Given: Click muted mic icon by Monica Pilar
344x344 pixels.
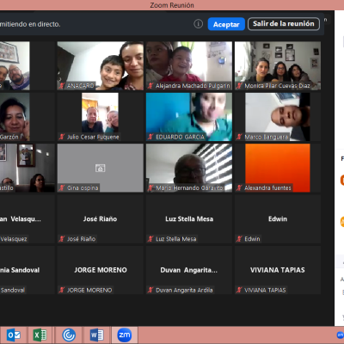Looking at the screenshot, I should [239, 86].
